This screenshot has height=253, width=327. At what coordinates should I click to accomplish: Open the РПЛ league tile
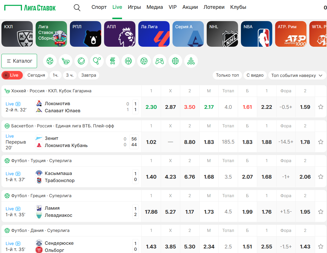(x=86, y=34)
